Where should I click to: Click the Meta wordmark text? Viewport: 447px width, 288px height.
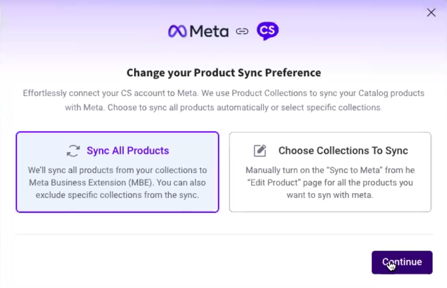click(x=209, y=32)
